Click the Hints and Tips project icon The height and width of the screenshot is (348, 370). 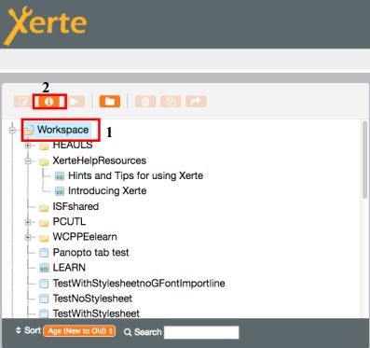click(60, 176)
